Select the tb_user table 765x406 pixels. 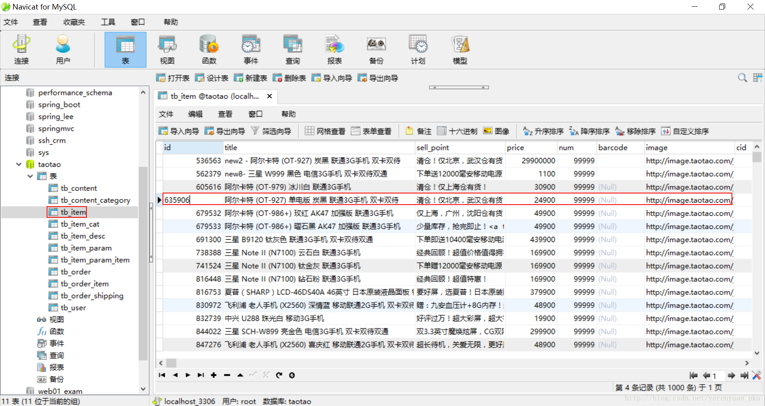coord(73,307)
